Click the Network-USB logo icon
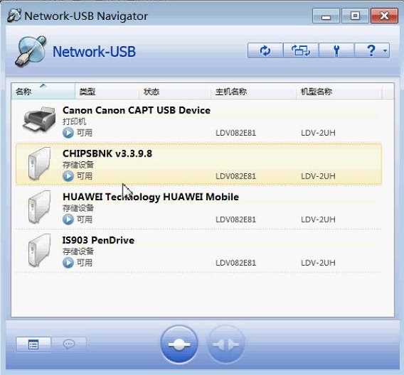Screen dimensions: 404x375 31,51
